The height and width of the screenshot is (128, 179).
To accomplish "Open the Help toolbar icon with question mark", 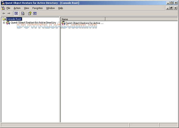I will [x=30, y=14].
